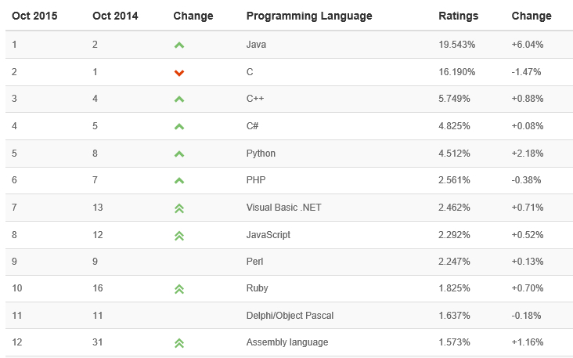The height and width of the screenshot is (358, 573).
Task: Click the double up arrow beside JavaScript
Action: click(x=179, y=235)
